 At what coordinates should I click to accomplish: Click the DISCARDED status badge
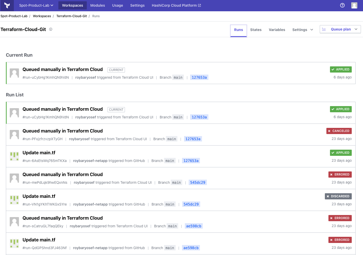338,196
